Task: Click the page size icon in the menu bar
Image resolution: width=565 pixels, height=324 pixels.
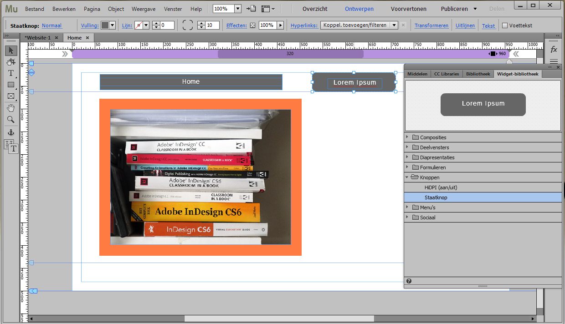Action: click(251, 9)
